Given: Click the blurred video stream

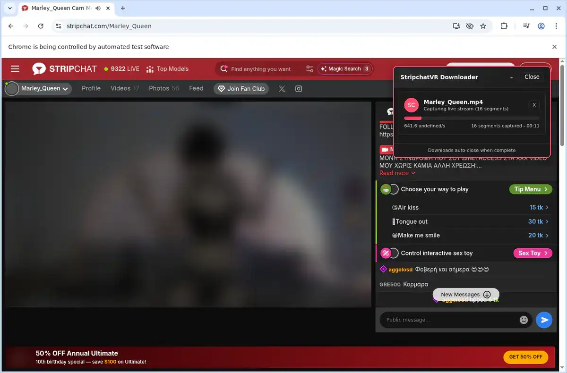Looking at the screenshot, I should (188, 204).
